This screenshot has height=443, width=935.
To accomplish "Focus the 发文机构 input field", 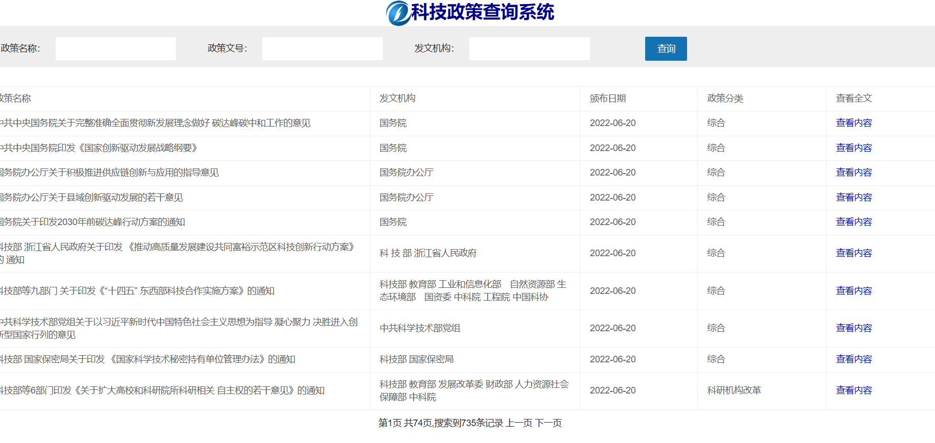I will (x=530, y=48).
